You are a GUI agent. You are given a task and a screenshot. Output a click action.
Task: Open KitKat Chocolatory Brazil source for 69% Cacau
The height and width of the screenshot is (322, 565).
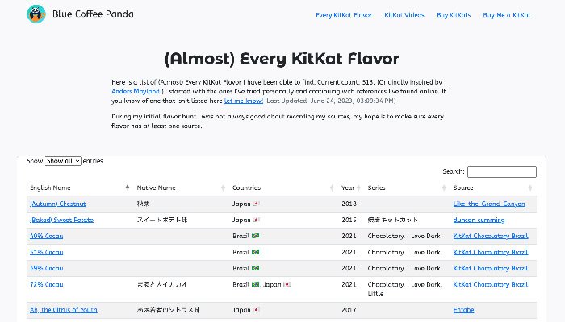point(491,268)
